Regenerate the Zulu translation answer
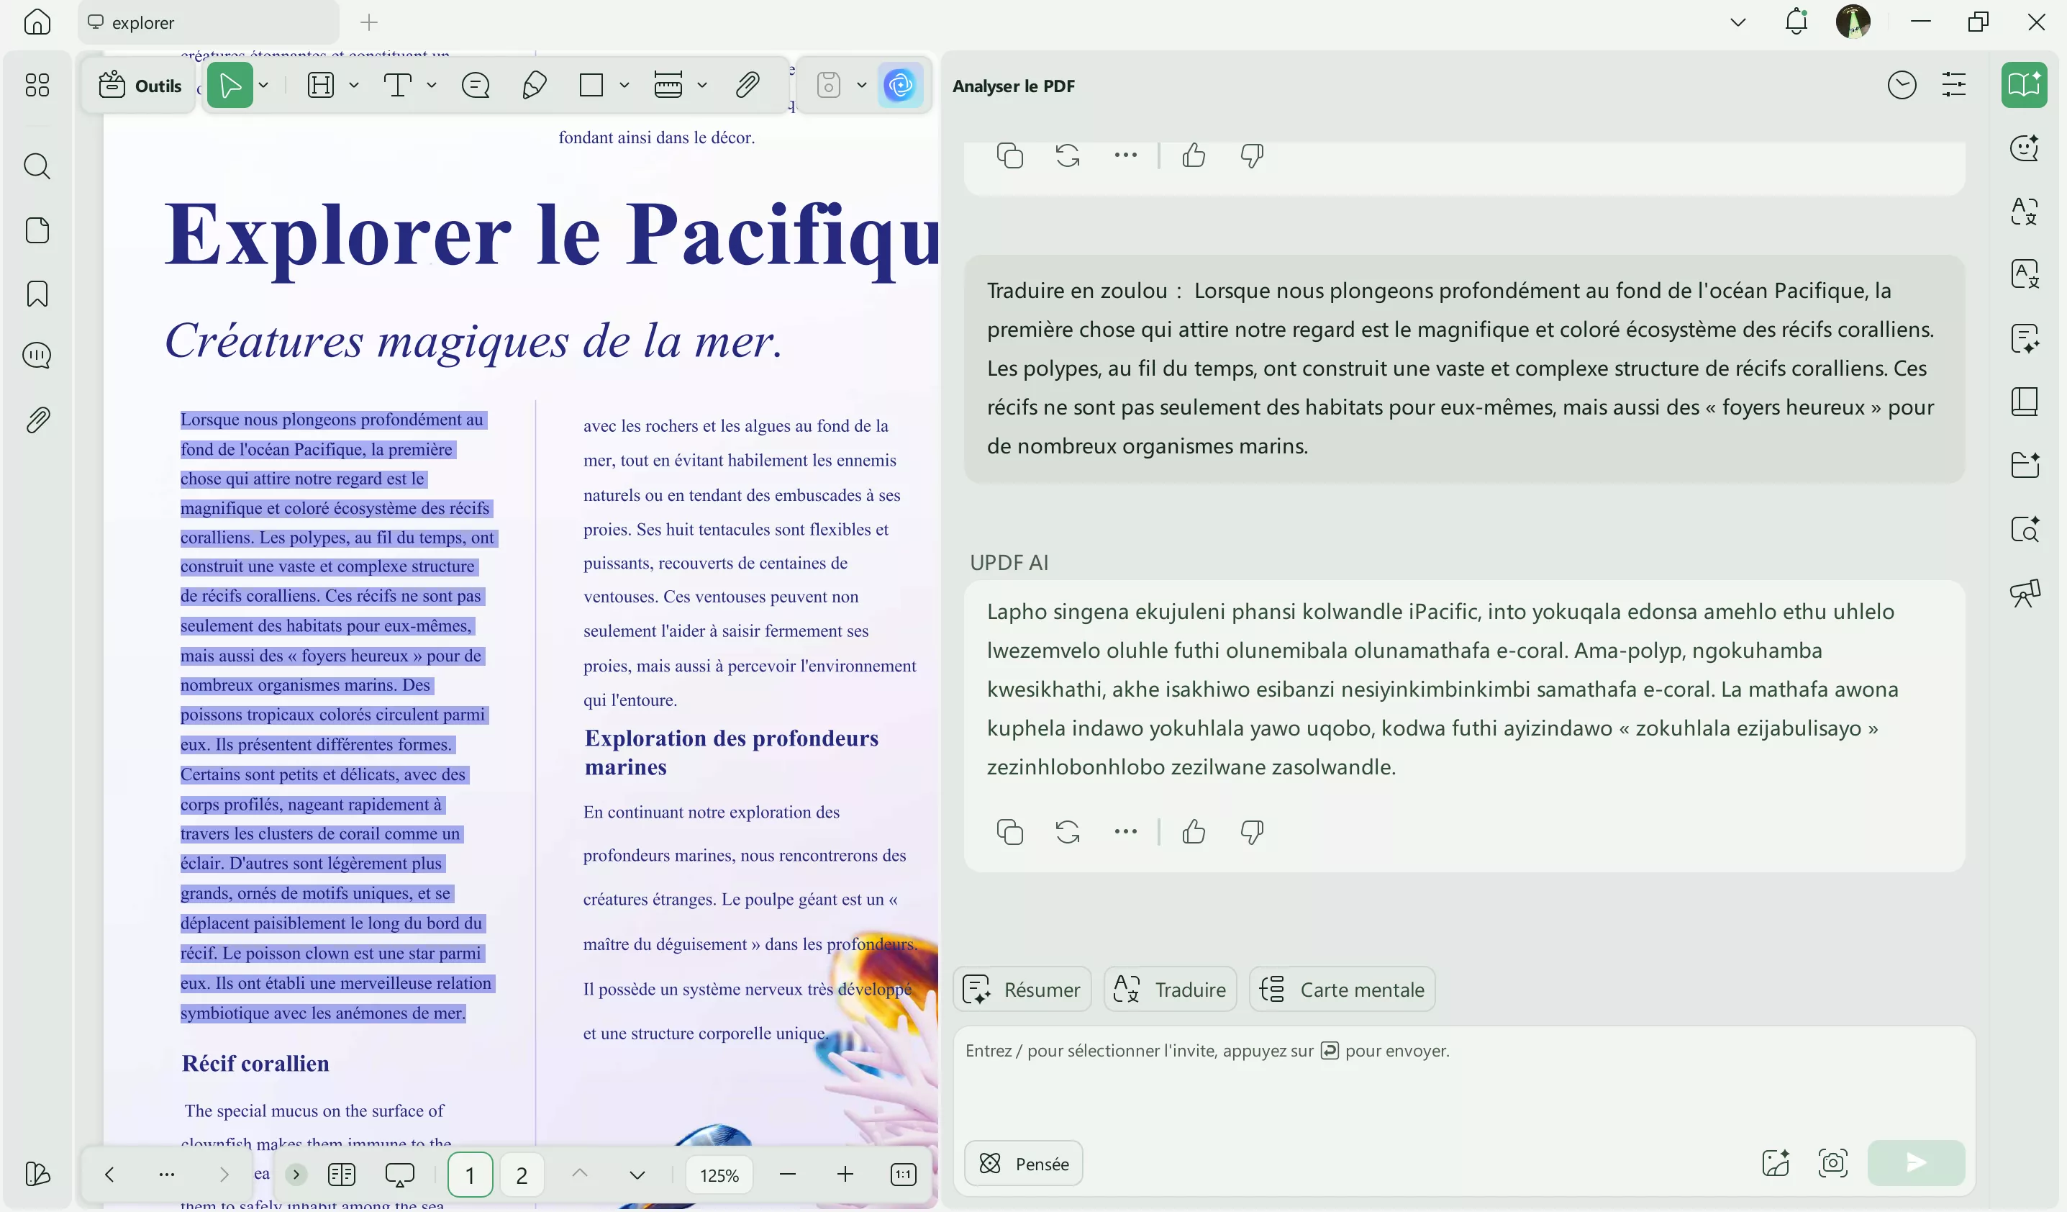The height and width of the screenshot is (1212, 2067). point(1067,832)
